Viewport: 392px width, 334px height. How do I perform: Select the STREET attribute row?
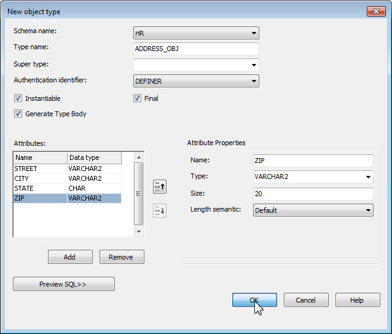coord(67,169)
